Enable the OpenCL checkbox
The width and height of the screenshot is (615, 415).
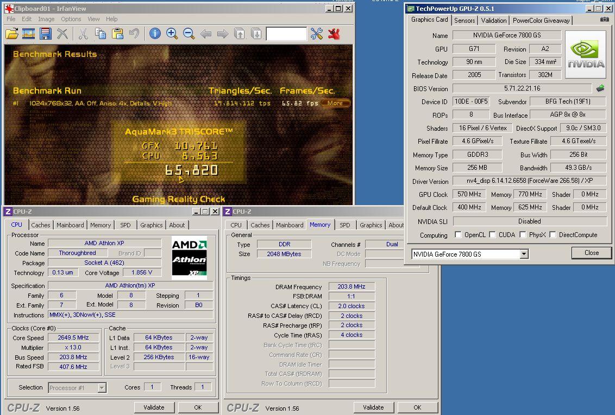pyautogui.click(x=458, y=234)
